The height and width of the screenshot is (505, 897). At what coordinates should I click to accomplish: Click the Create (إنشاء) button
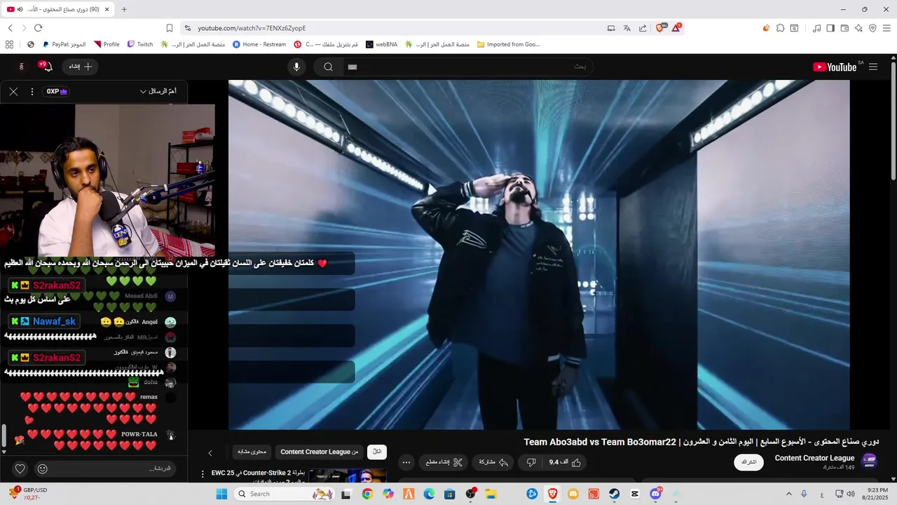pyautogui.click(x=81, y=67)
